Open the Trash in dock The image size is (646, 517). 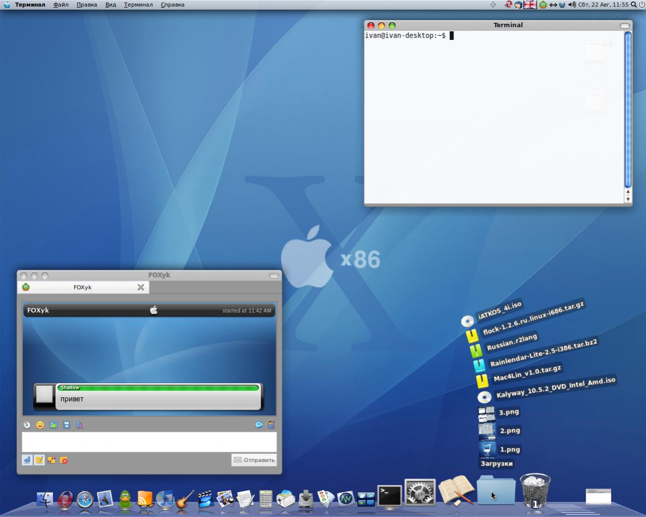pyautogui.click(x=535, y=490)
